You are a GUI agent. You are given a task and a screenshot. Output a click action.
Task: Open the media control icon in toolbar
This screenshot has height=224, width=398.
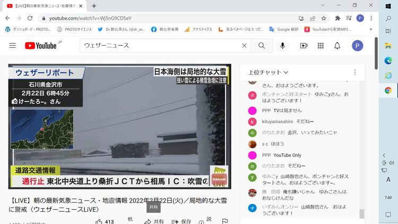349,18
